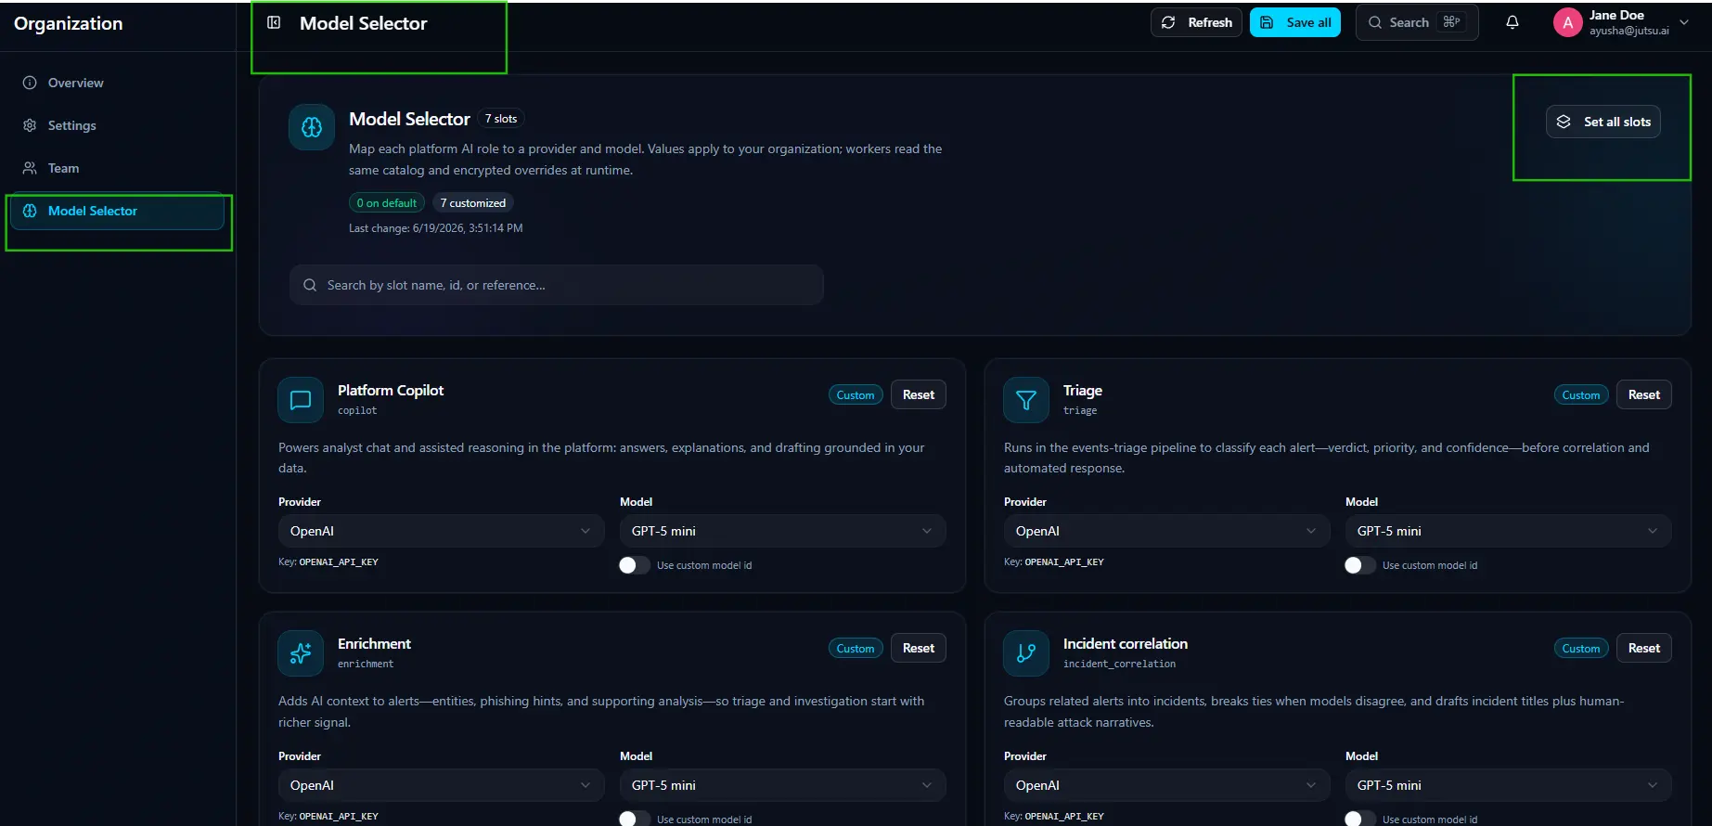Open Platform Copilot Model dropdown
Viewport: 1712px width, 826px height.
pyautogui.click(x=782, y=531)
